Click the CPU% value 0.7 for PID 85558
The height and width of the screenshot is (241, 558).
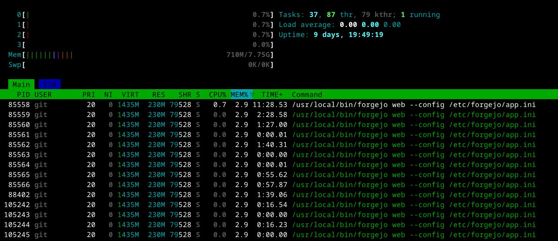click(x=219, y=104)
